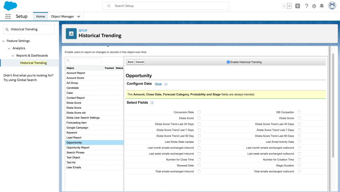This screenshot has height=192, width=340.
Task: Collapse the Feature Settings tree node
Action: pyautogui.click(x=3, y=41)
